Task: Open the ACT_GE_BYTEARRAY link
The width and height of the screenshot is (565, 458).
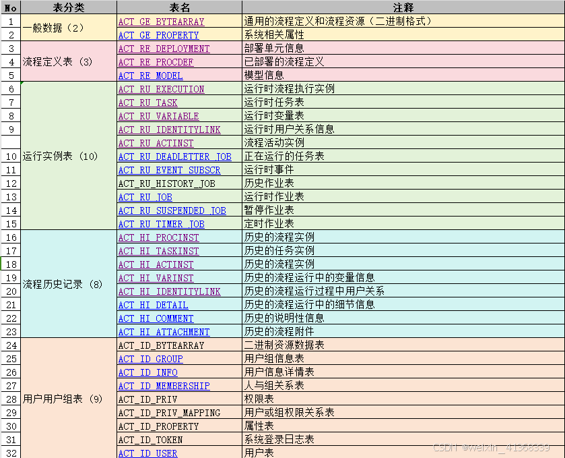Action: point(161,22)
